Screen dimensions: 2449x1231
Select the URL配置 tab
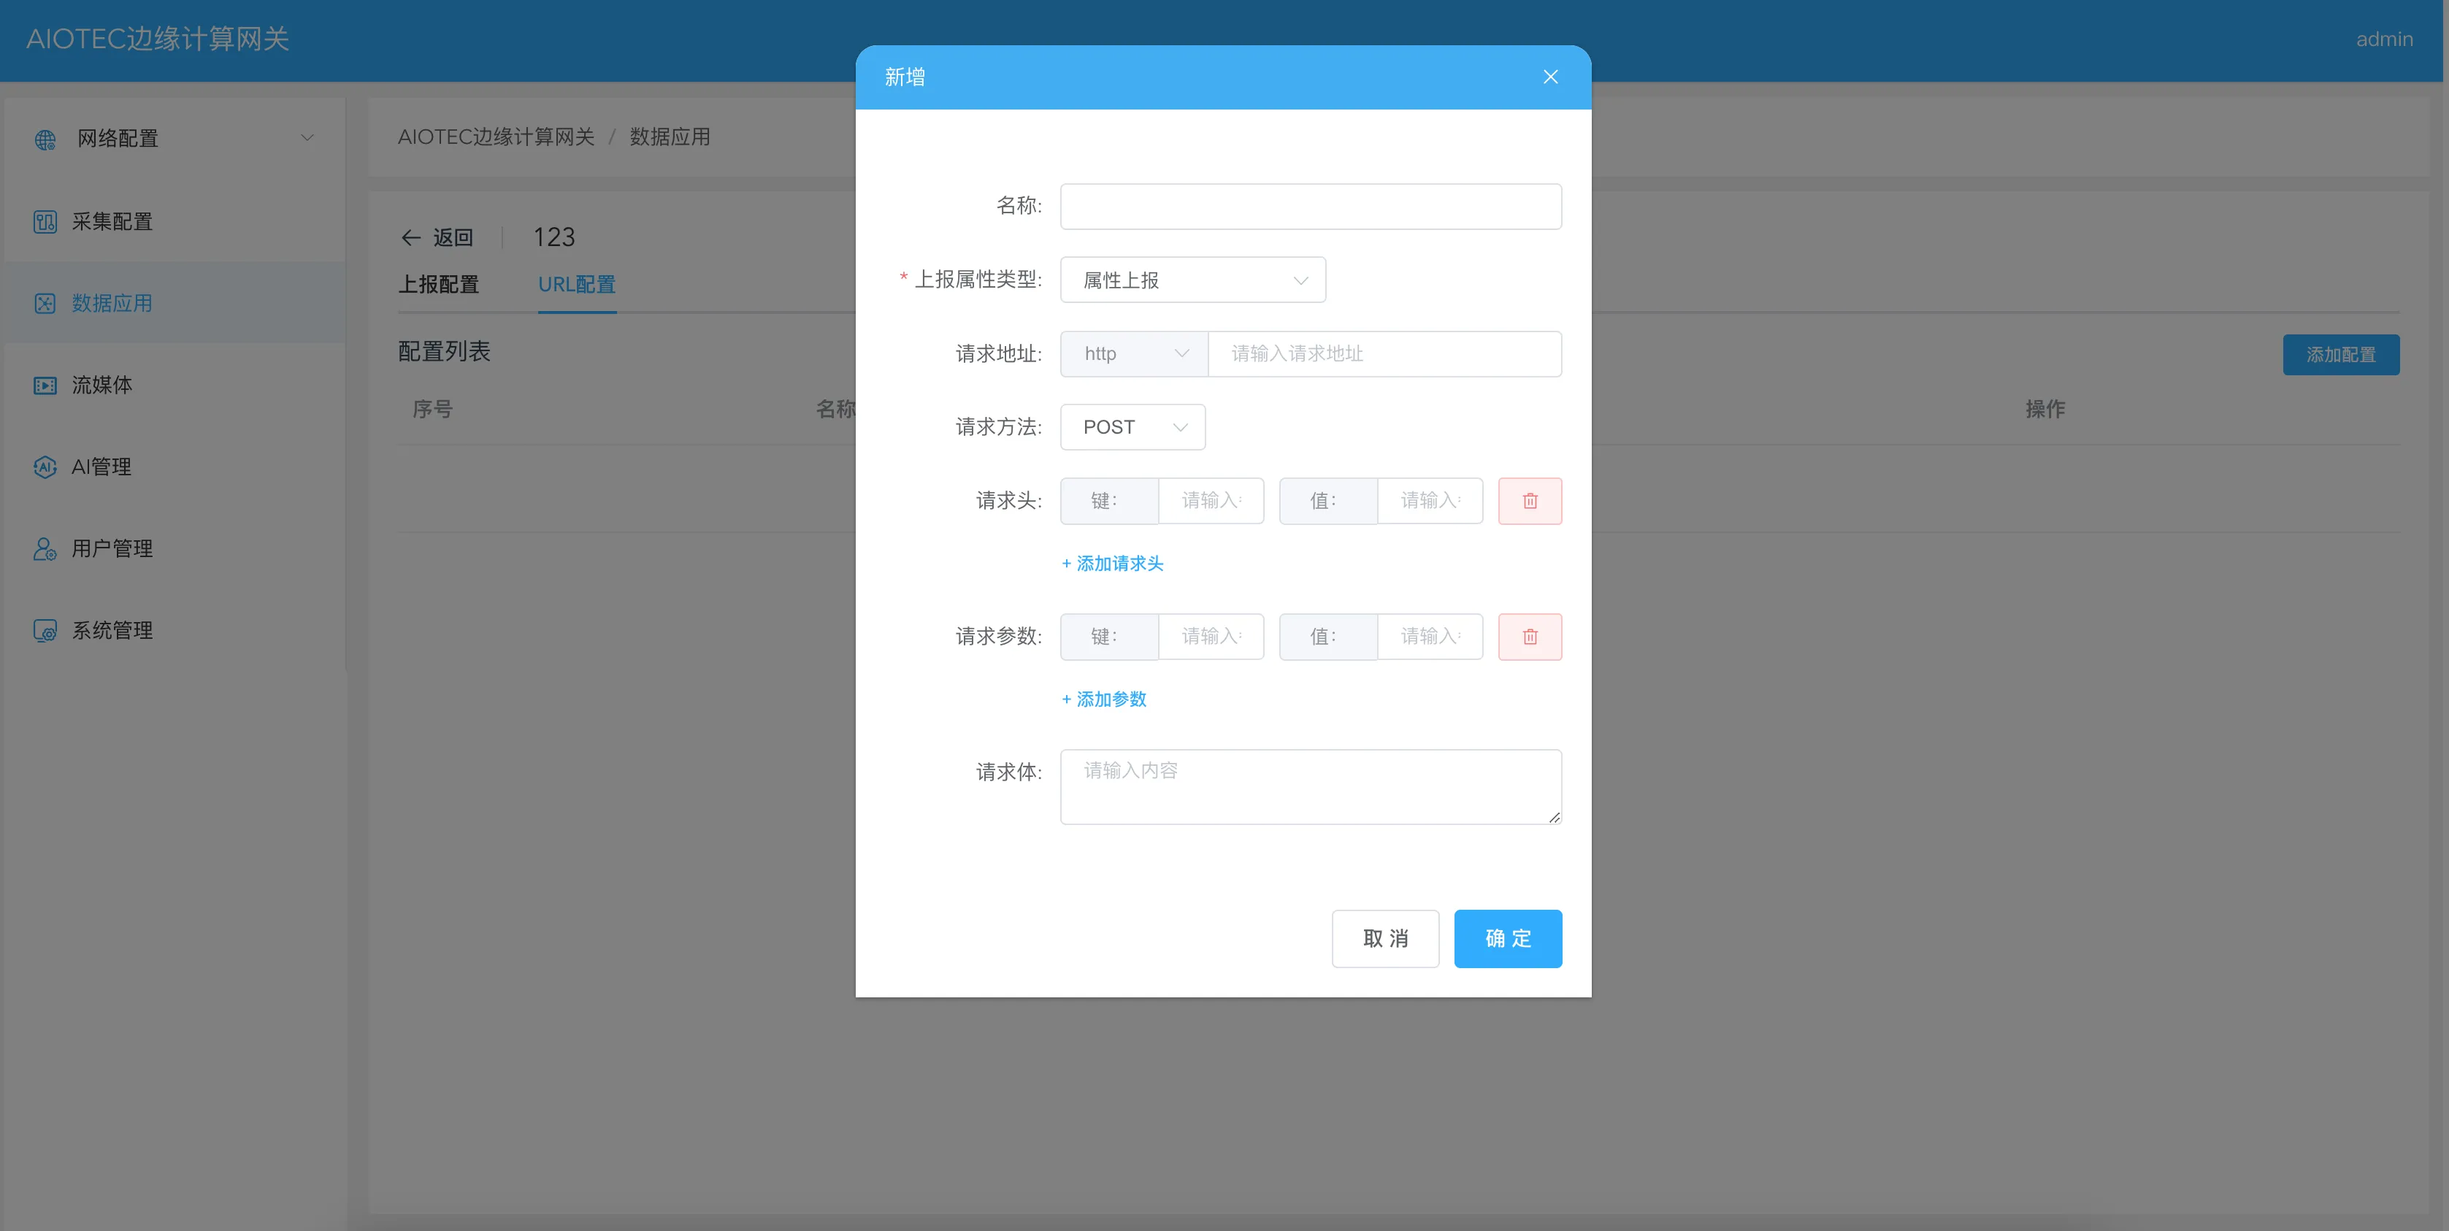(x=576, y=284)
